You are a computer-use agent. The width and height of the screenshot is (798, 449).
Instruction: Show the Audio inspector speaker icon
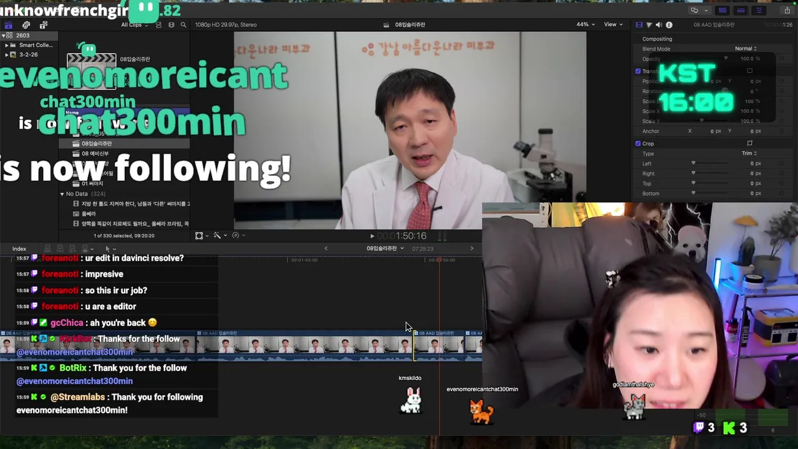[659, 25]
